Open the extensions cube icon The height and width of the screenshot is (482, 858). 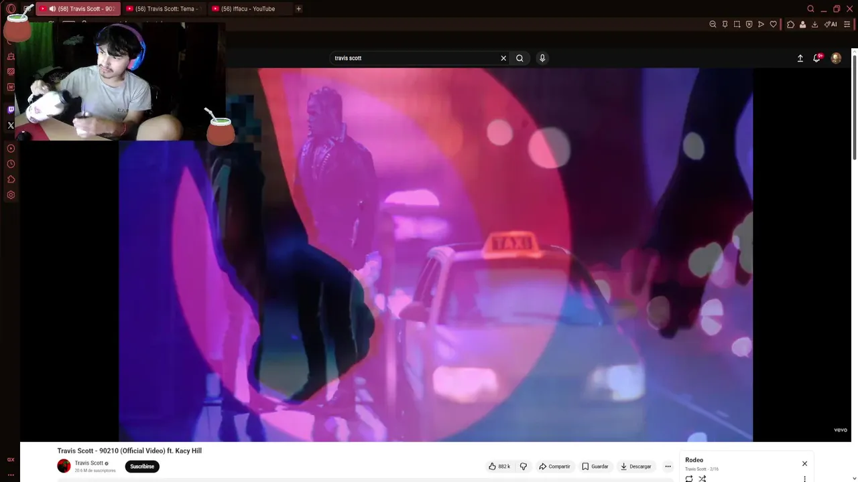(x=790, y=24)
